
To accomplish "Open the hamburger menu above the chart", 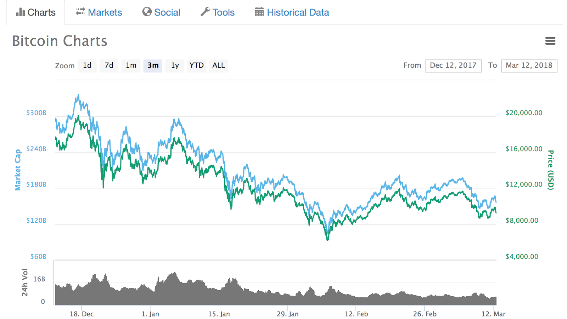I will [x=551, y=41].
